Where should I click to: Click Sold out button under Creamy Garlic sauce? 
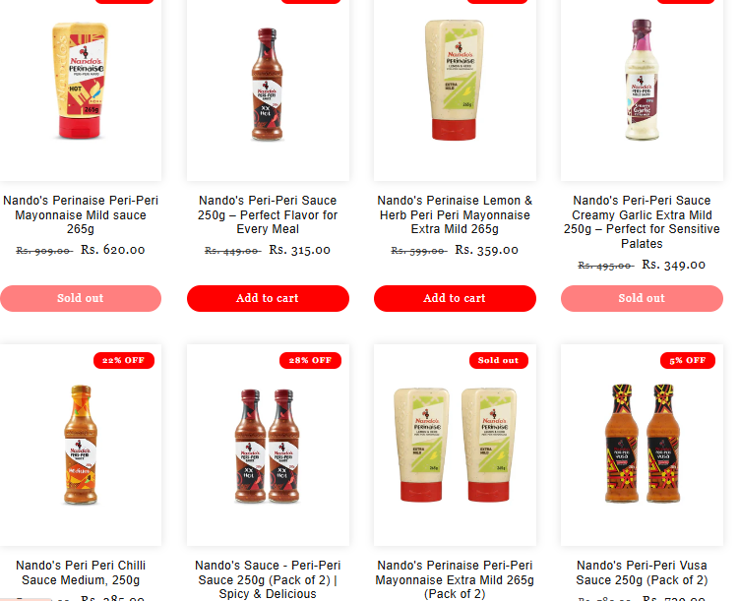point(642,298)
